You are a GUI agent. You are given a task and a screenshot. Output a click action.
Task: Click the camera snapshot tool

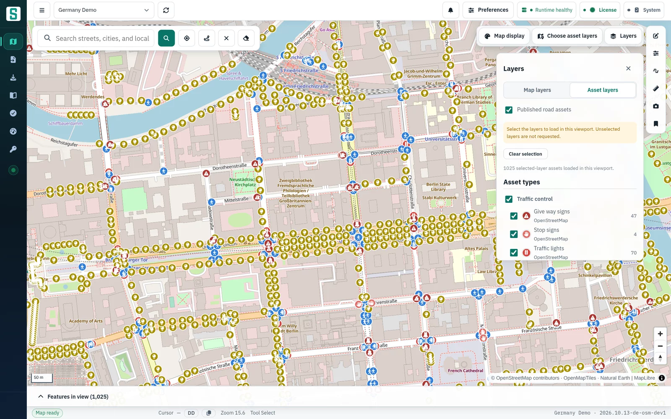[x=656, y=106]
